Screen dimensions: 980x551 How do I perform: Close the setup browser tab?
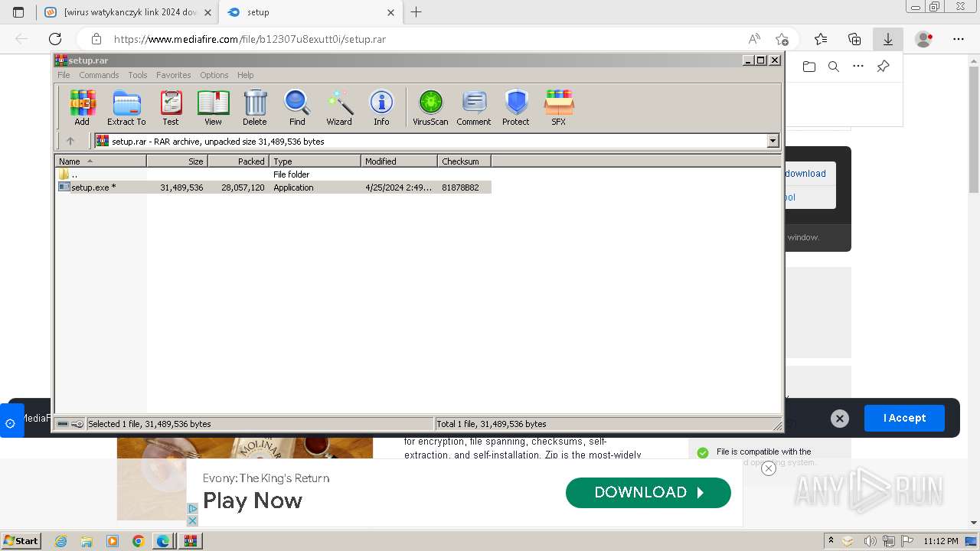(391, 12)
